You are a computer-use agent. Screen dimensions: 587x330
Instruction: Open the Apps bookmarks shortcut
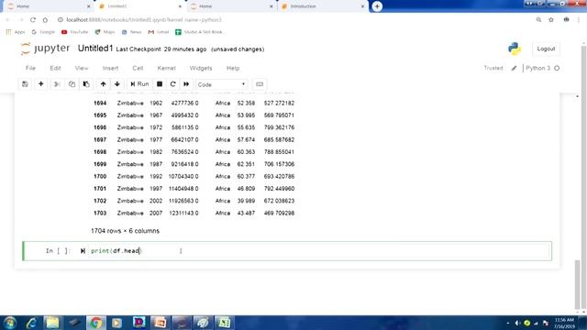tap(16, 32)
